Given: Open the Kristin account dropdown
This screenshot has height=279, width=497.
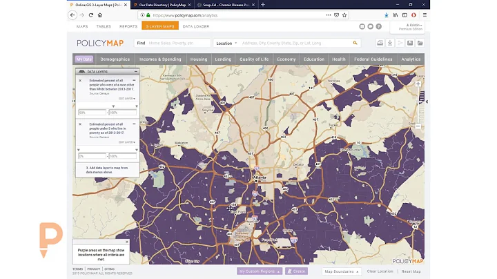Looking at the screenshot, I should click(414, 25).
